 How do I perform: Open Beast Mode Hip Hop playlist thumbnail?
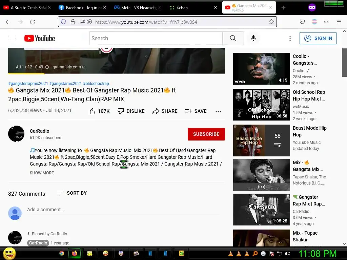pyautogui.click(x=261, y=140)
